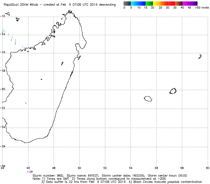Select the red 30-35 knots color bar segment
The image size is (210, 184).
point(171,3)
